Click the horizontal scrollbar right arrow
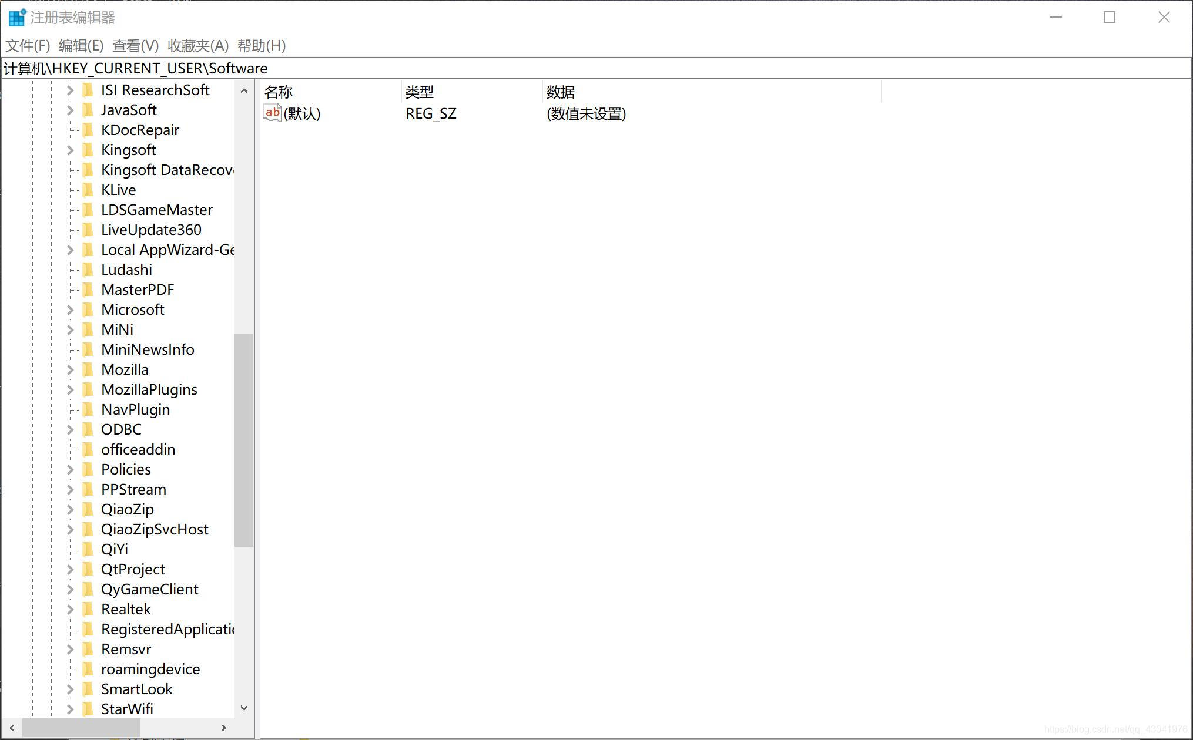Viewport: 1193px width, 740px height. (223, 728)
